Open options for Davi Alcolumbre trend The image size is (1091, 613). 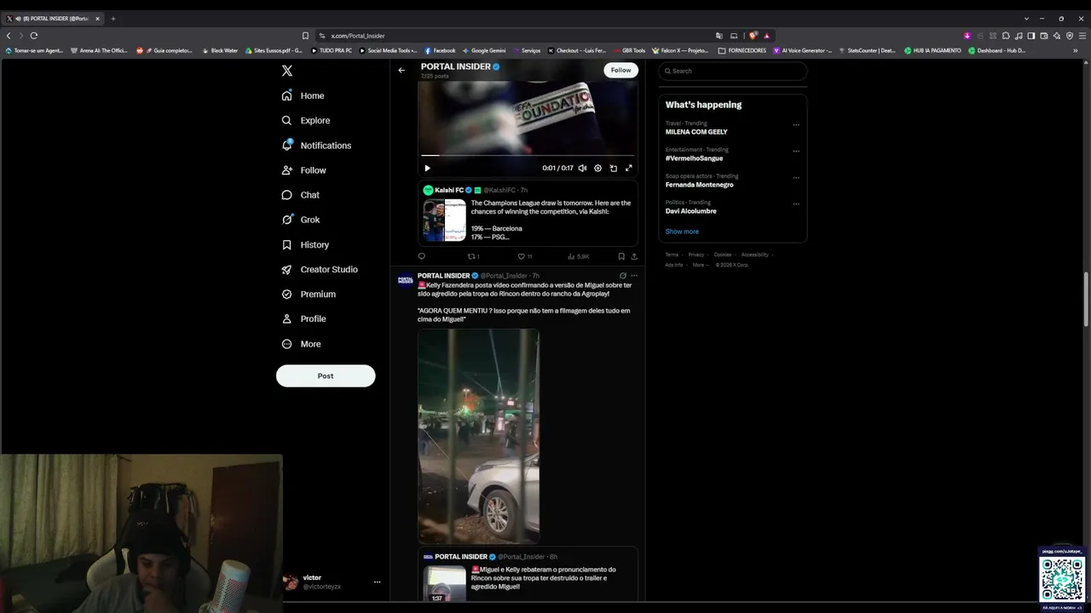point(796,204)
